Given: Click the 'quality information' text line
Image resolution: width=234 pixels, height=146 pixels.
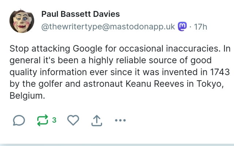Looking at the screenshot, I should point(48,72).
